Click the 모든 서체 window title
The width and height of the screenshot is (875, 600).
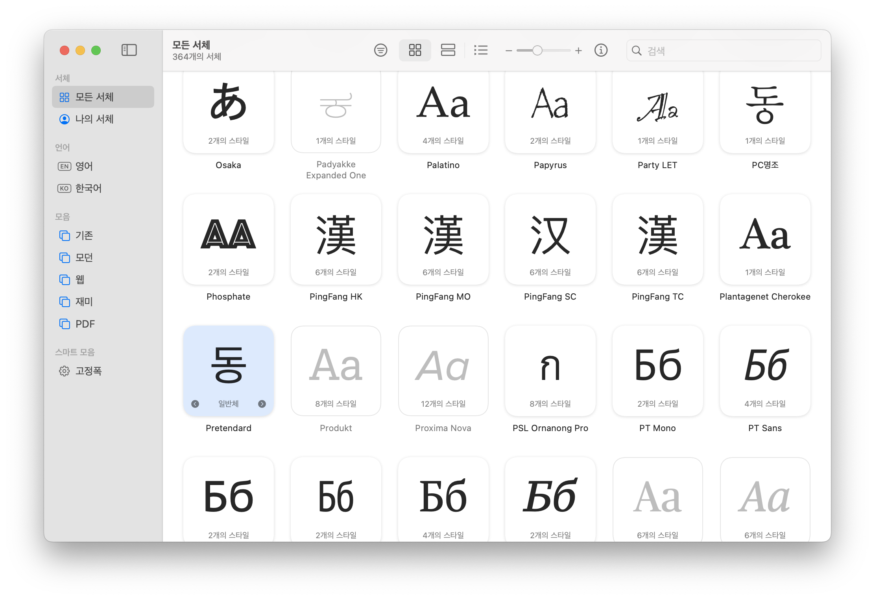[191, 45]
